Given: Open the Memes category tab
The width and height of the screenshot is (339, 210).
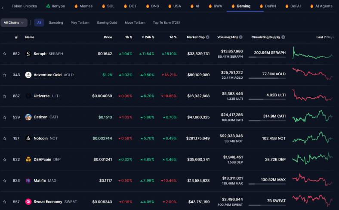Looking at the screenshot, I should coord(83,6).
